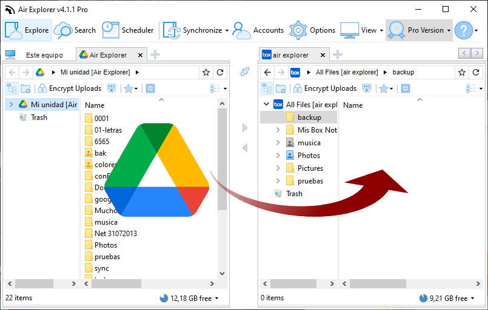Viewport: 488px width, 310px height.
Task: Open the Search tool
Action: [x=75, y=30]
